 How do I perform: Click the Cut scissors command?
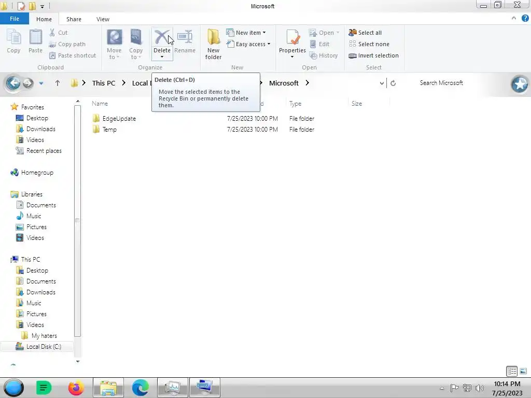(58, 33)
